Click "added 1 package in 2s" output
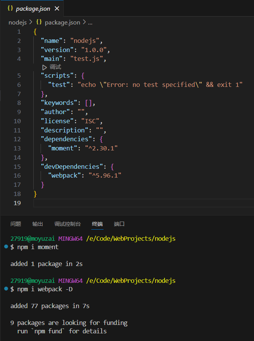254x341 pixels. point(47,264)
